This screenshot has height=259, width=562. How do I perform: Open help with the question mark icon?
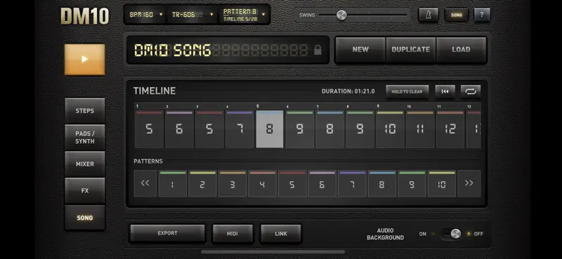(x=482, y=15)
